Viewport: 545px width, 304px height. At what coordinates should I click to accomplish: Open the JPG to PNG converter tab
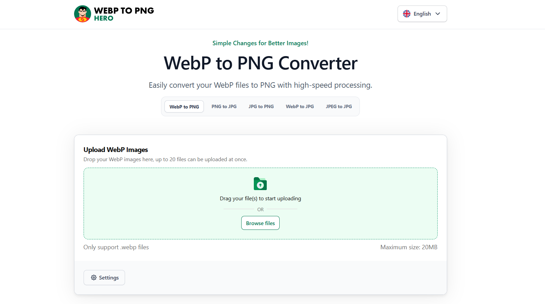(261, 107)
